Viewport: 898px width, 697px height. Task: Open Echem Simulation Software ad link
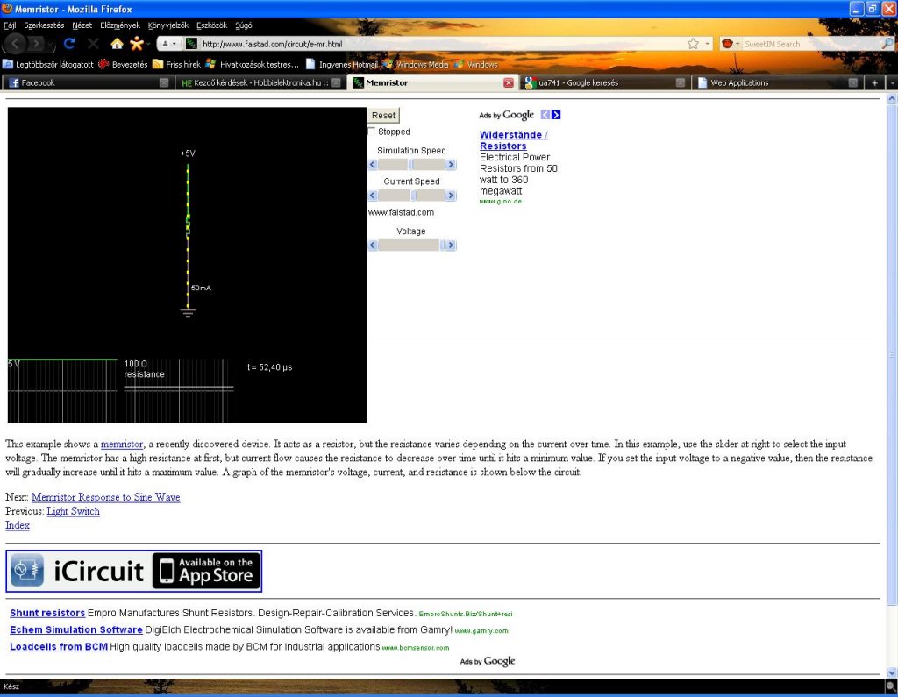pos(76,629)
